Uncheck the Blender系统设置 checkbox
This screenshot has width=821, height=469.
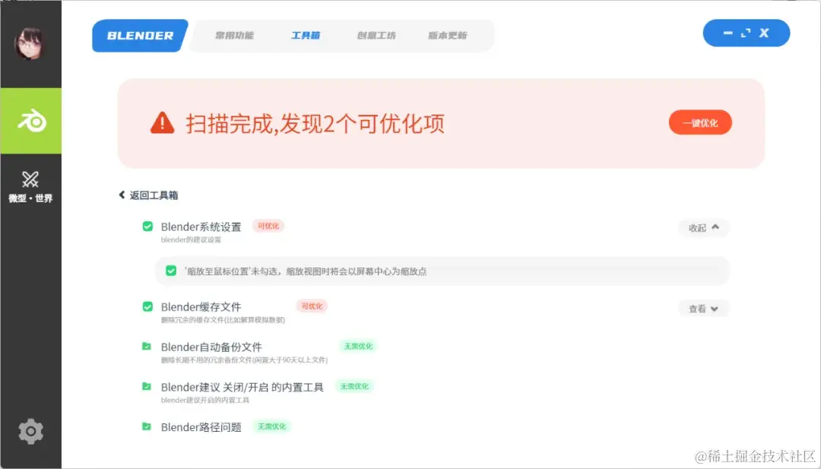[x=147, y=226]
